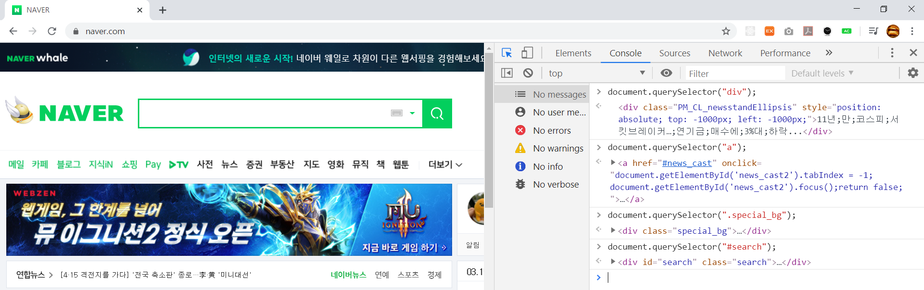Click the green Naver search button
The image size is (924, 290).
click(x=437, y=113)
